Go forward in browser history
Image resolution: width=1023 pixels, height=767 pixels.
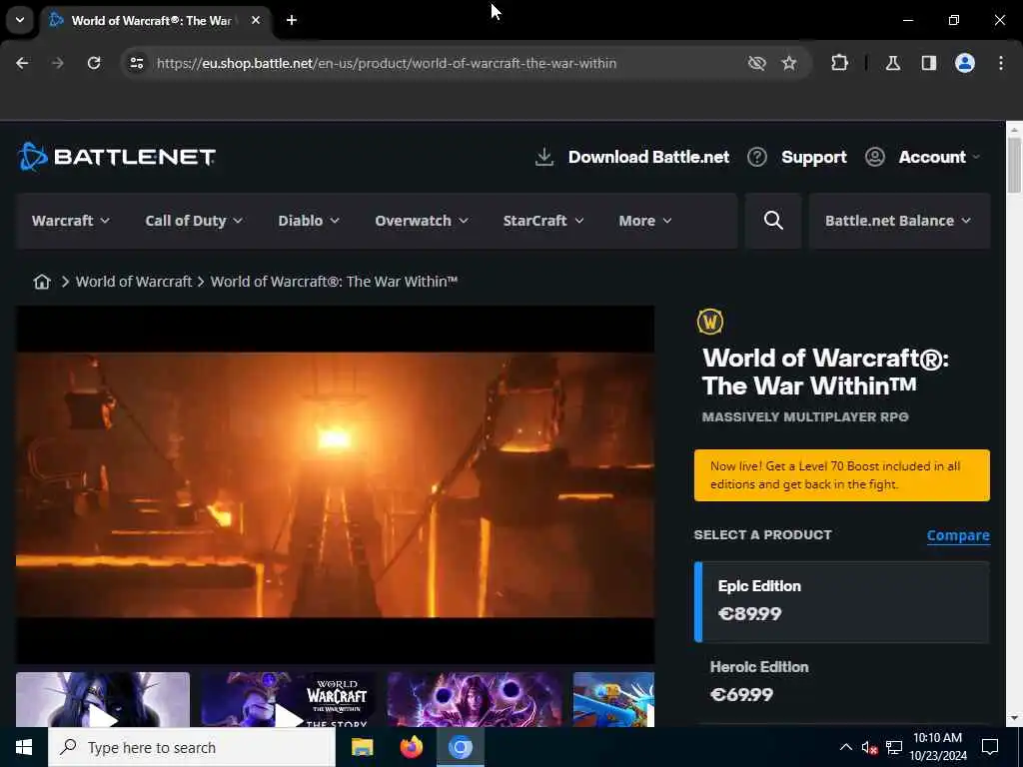[58, 63]
